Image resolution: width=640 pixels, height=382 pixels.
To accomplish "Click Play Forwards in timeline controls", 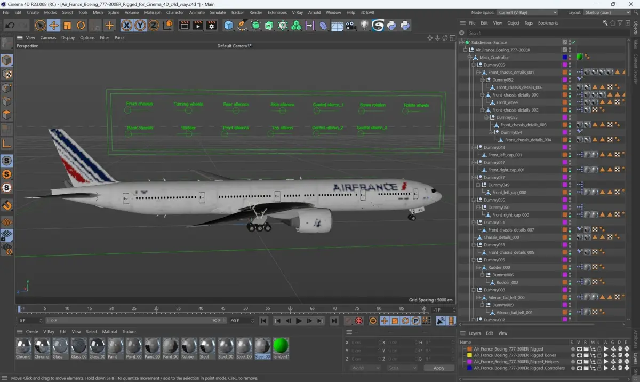I will (x=299, y=321).
